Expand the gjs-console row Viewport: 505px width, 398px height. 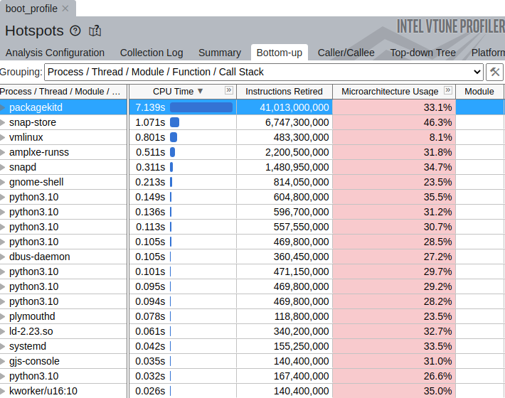pos(3,361)
